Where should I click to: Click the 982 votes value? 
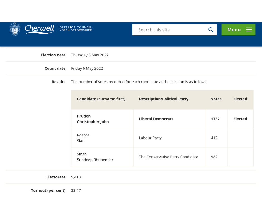point(214,157)
